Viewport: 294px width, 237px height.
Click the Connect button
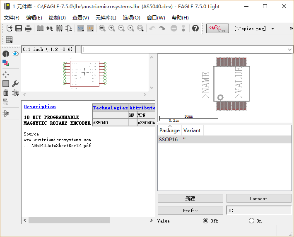point(258,198)
